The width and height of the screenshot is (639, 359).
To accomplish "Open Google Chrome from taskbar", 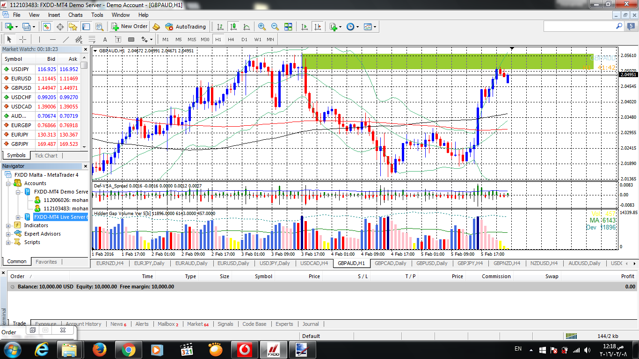I will (128, 350).
